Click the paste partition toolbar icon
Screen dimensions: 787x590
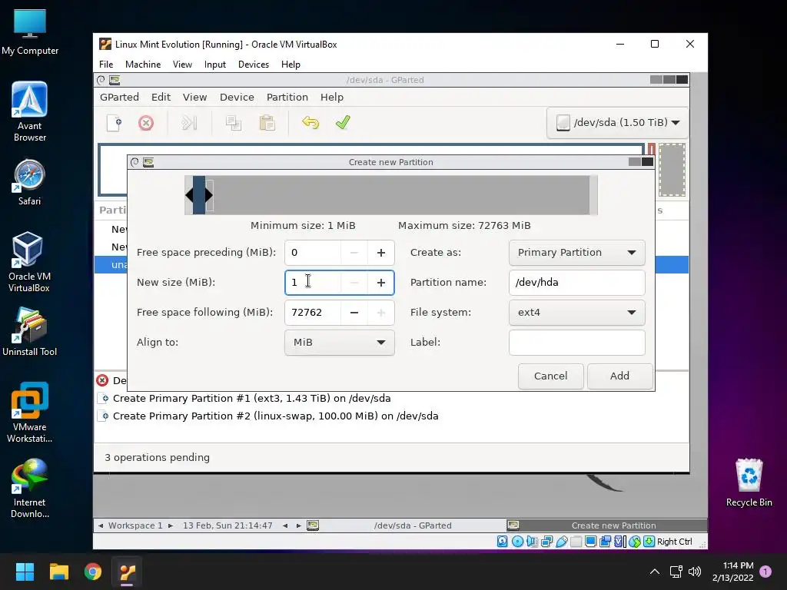point(267,123)
